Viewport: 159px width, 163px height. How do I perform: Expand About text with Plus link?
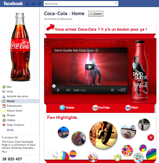[4, 152]
